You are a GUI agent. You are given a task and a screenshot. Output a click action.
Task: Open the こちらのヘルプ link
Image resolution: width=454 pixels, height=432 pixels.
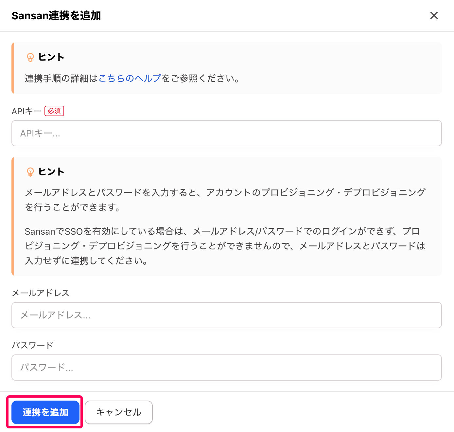(130, 78)
